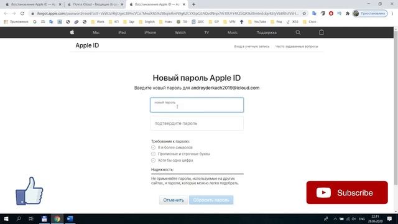Click the Google Translate extension icon

(314, 13)
